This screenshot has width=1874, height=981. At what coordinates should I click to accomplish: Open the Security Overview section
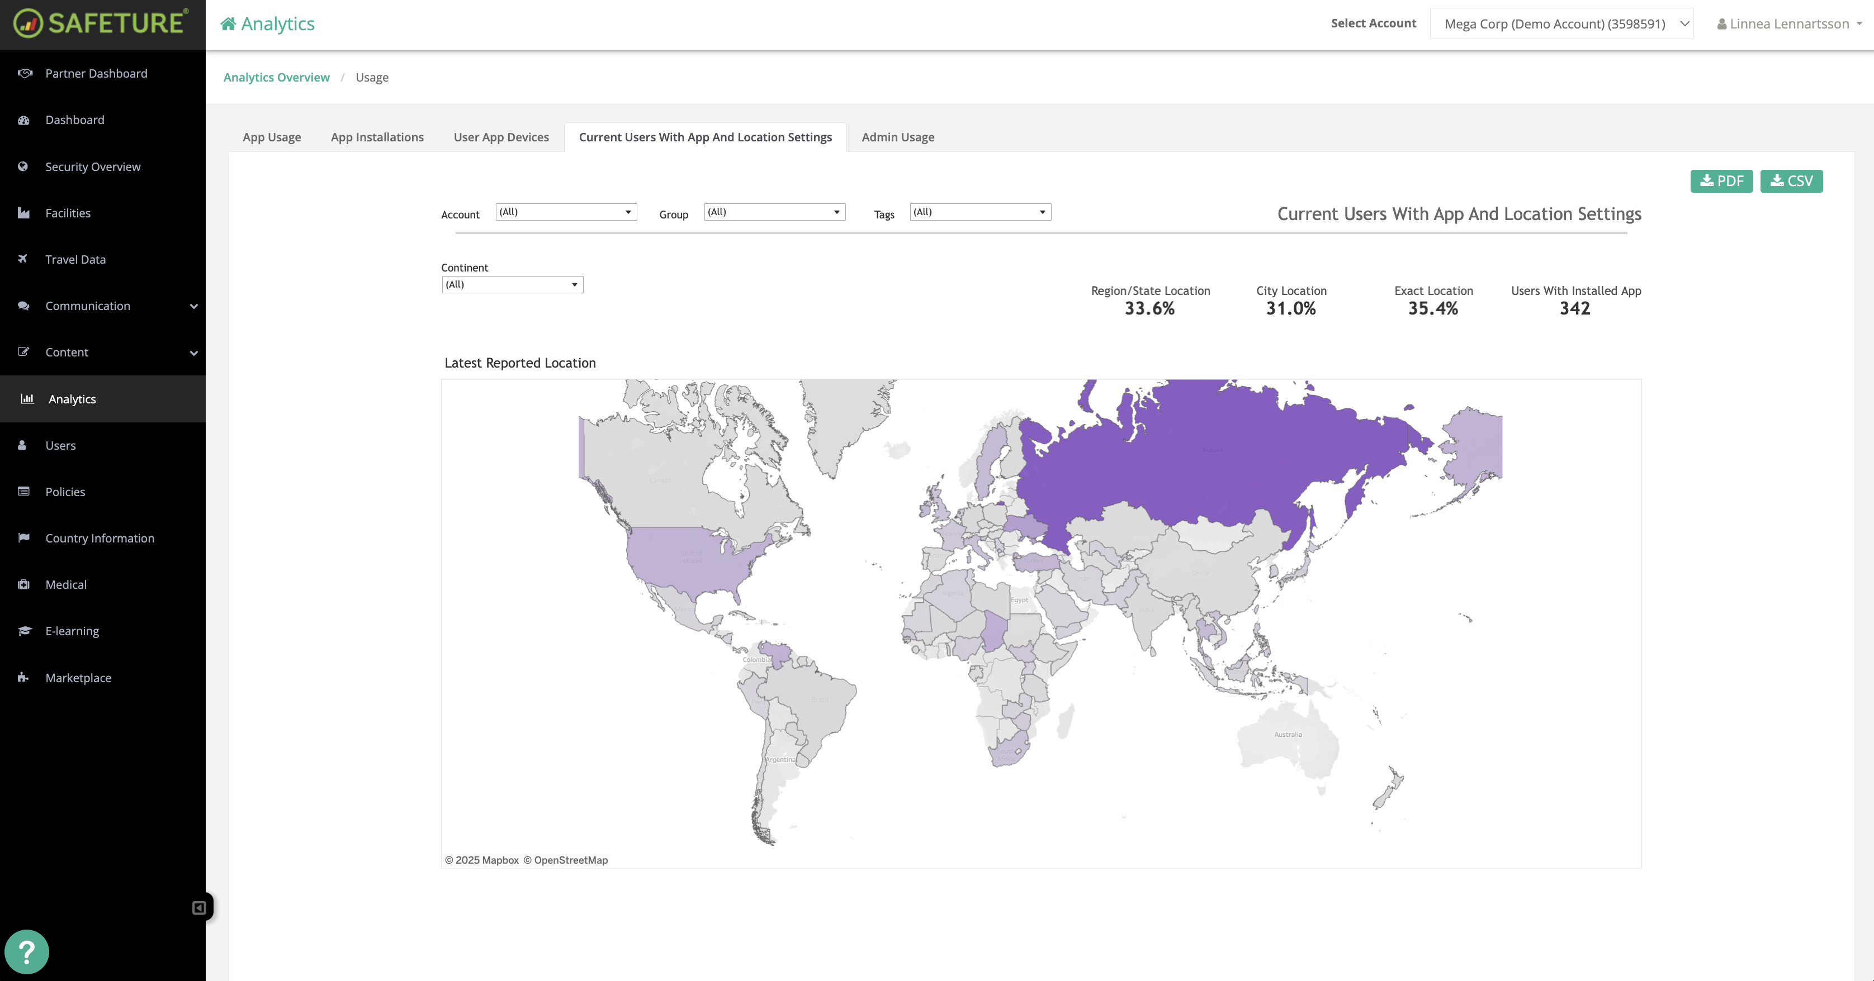tap(92, 166)
